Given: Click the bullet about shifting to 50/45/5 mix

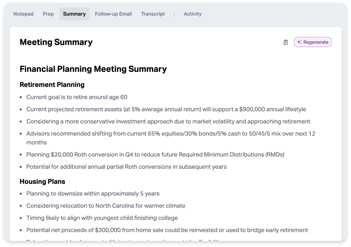Looking at the screenshot, I should 171,138.
